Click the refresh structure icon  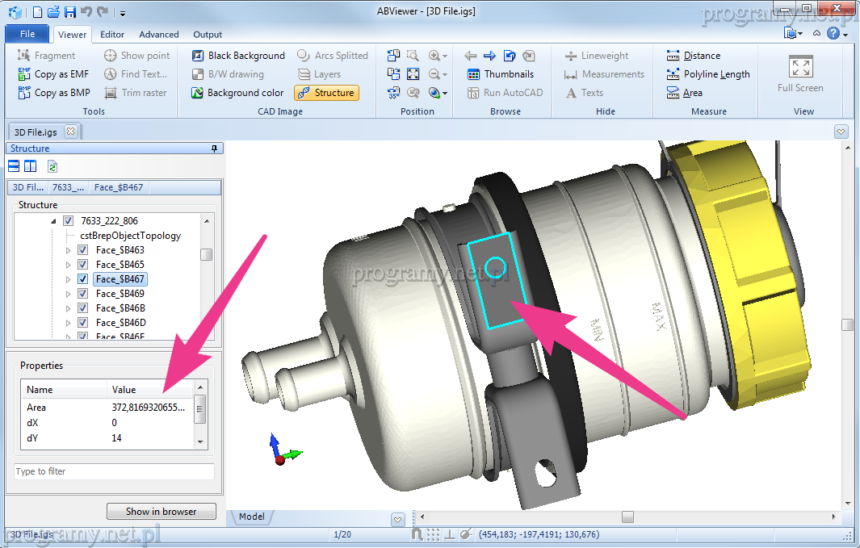(52, 166)
